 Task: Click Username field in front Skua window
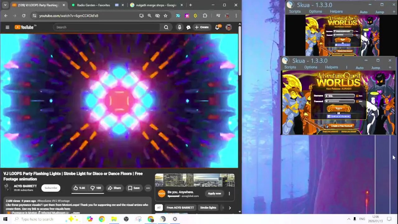(x=340, y=96)
